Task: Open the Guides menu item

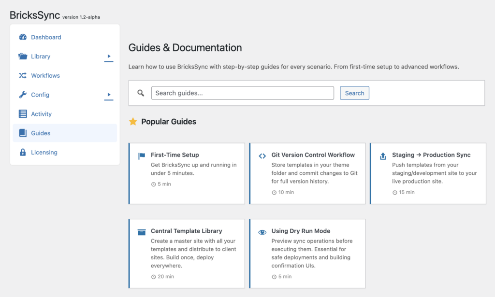Action: [x=41, y=133]
